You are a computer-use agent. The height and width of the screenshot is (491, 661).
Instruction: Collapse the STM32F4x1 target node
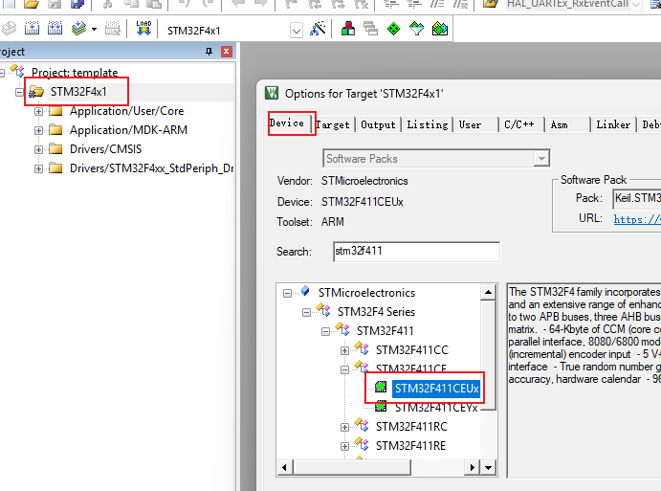(19, 92)
